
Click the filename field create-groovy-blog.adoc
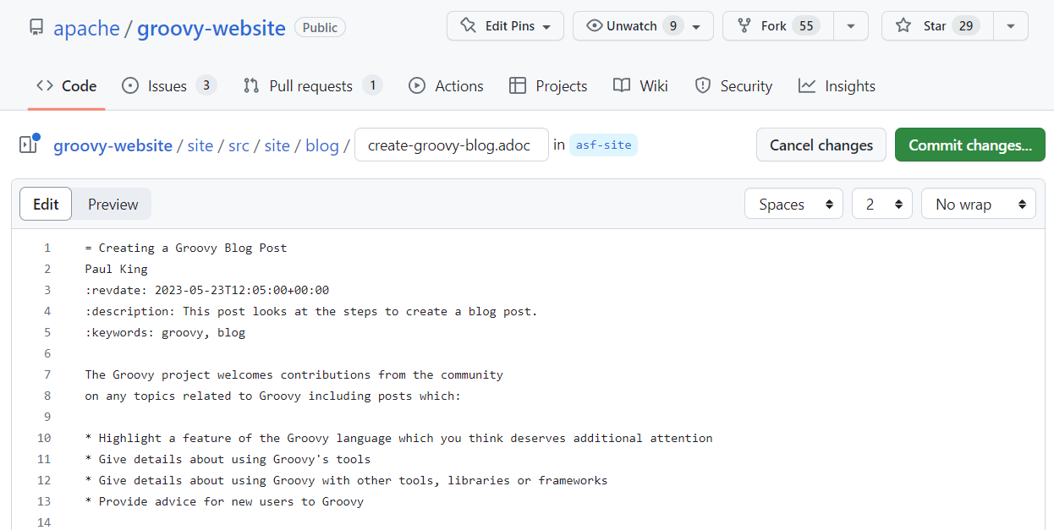tap(451, 145)
